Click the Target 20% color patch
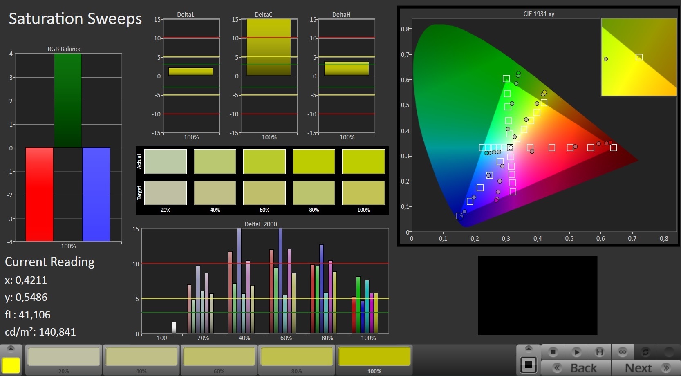The image size is (681, 376). pyautogui.click(x=166, y=193)
